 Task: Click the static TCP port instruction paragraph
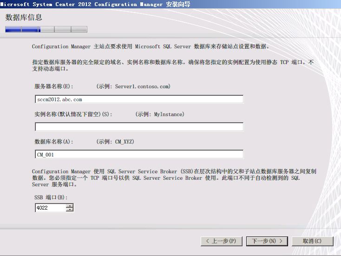[173, 66]
